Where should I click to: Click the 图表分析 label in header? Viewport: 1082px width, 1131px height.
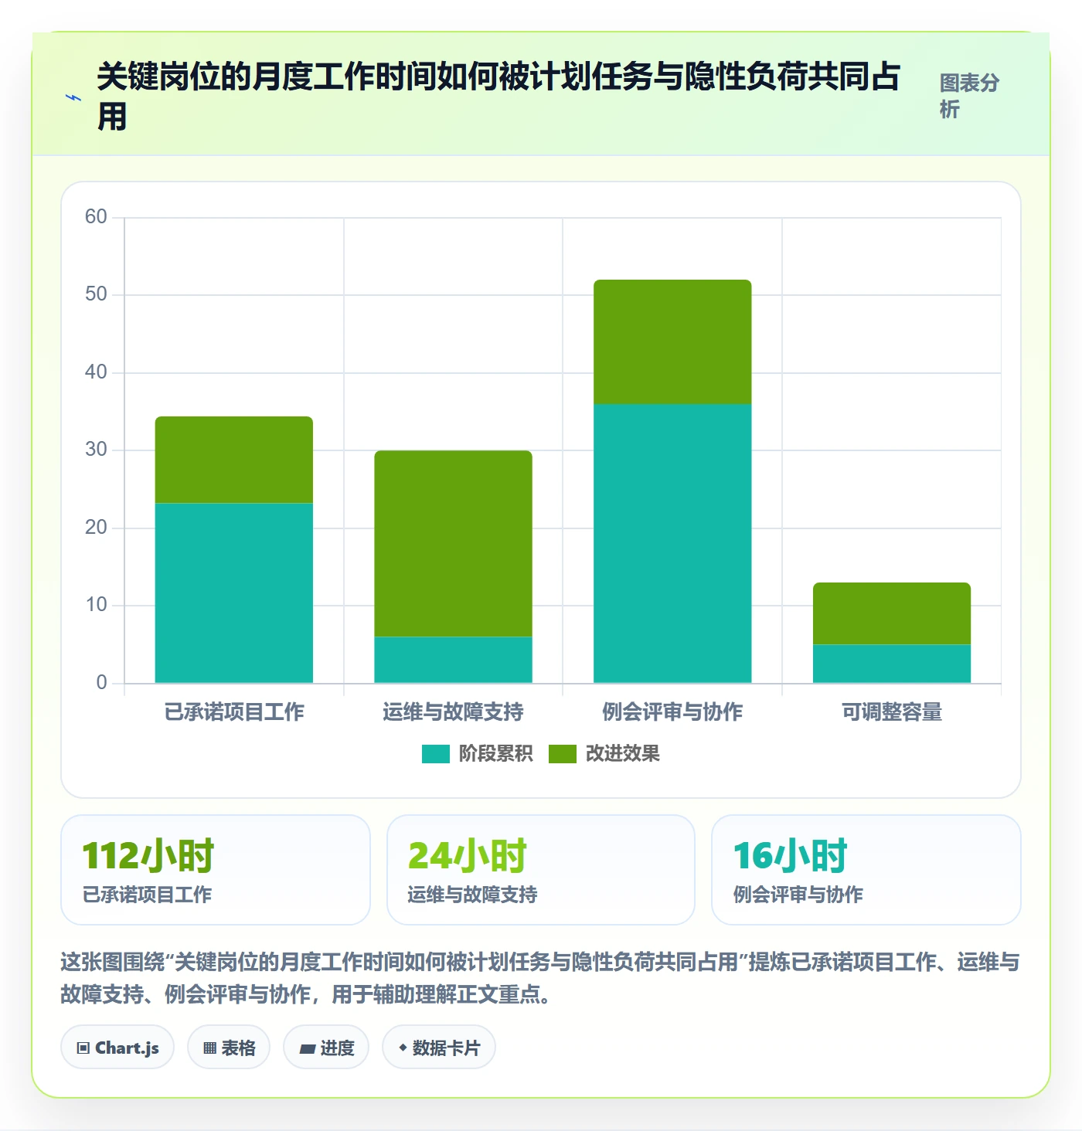[x=969, y=96]
